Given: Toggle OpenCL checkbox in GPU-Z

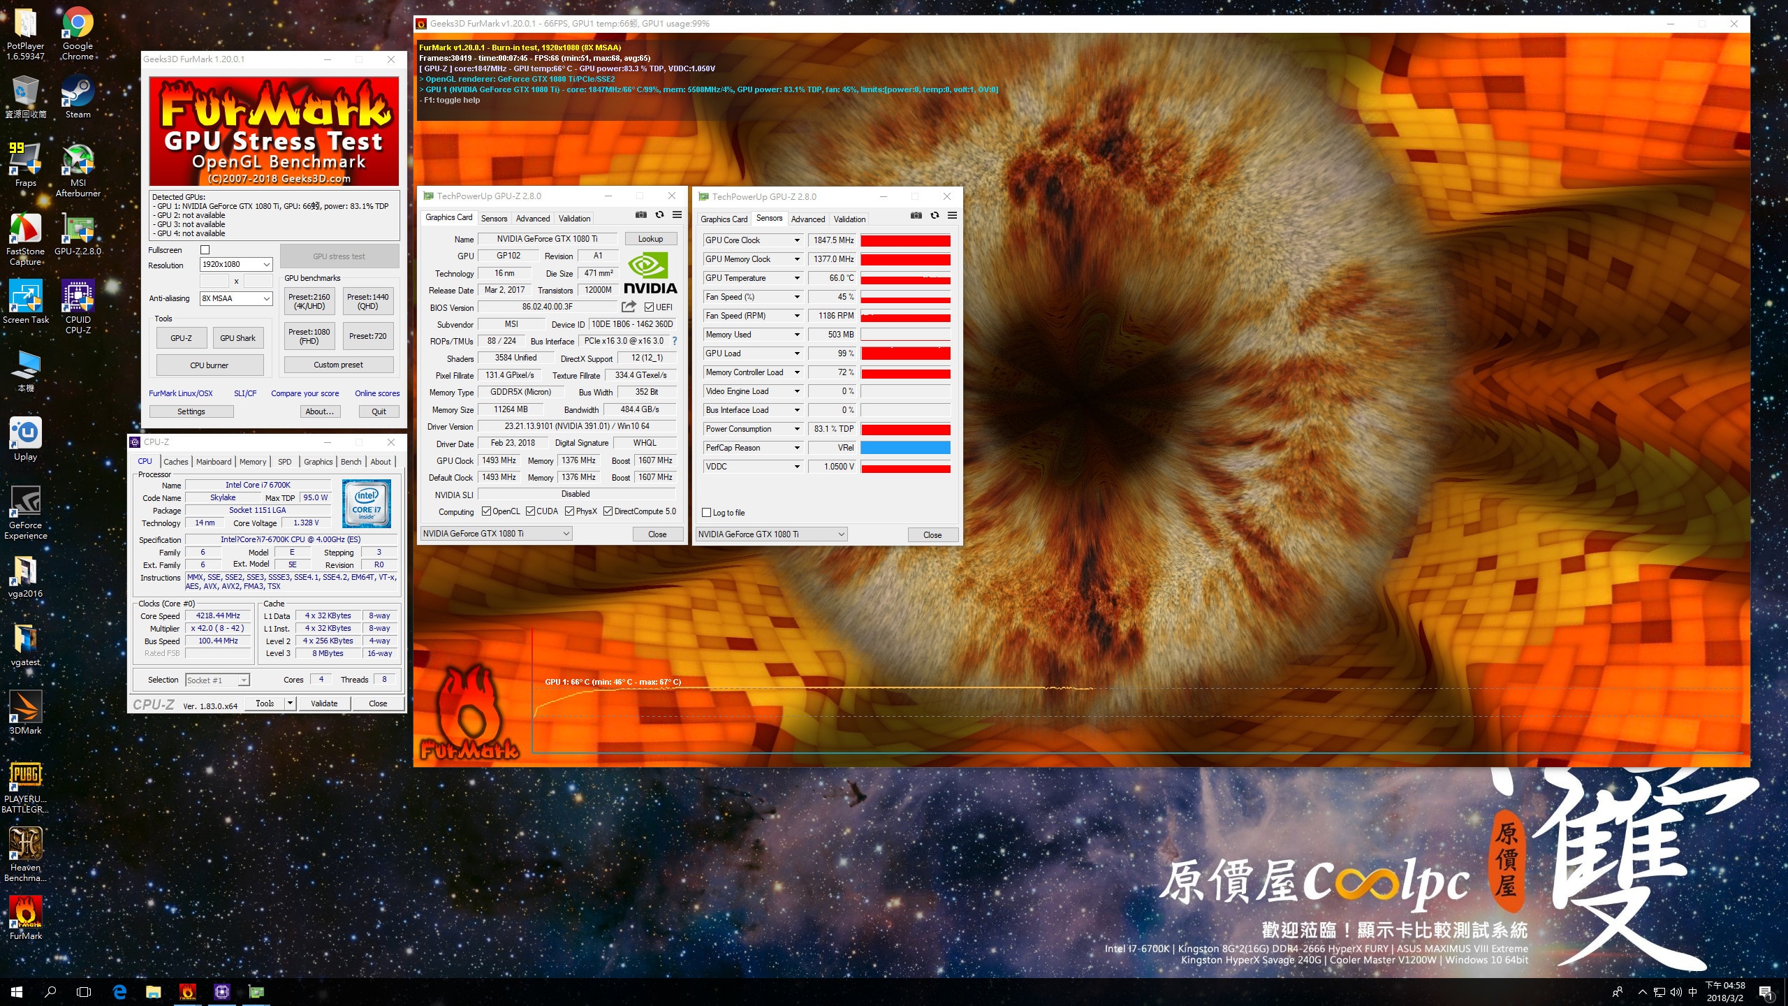Looking at the screenshot, I should click(486, 511).
